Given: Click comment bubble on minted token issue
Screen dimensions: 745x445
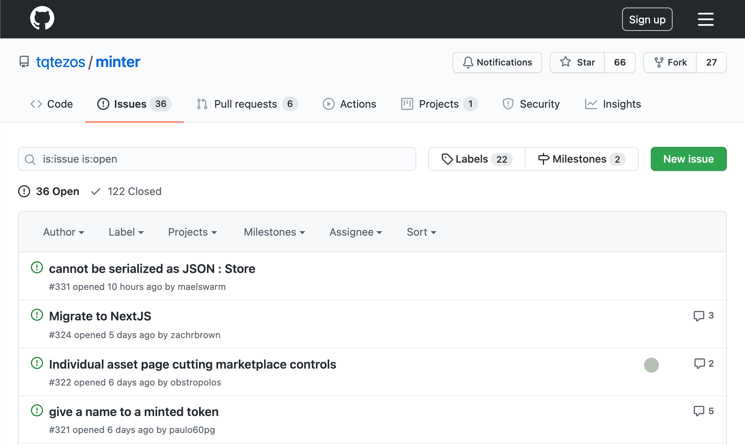Looking at the screenshot, I should [x=699, y=411].
